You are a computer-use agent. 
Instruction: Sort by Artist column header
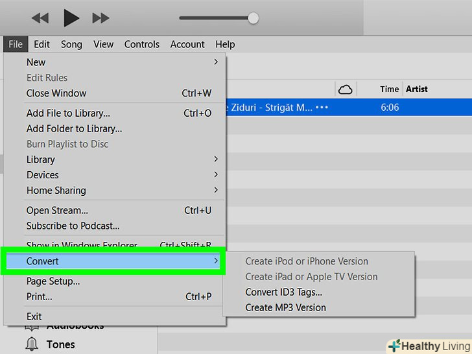(x=417, y=89)
